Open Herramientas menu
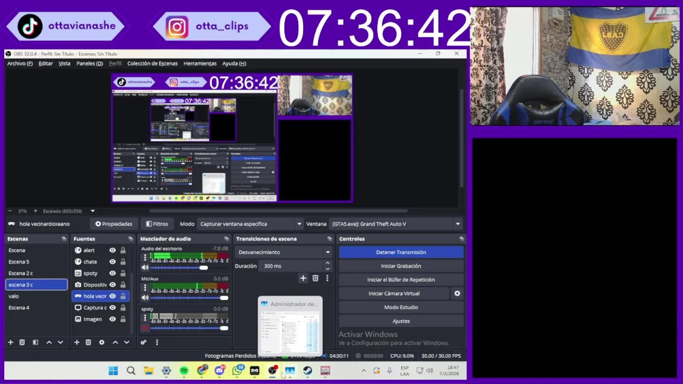Viewport: 683px width, 384px height. click(200, 63)
